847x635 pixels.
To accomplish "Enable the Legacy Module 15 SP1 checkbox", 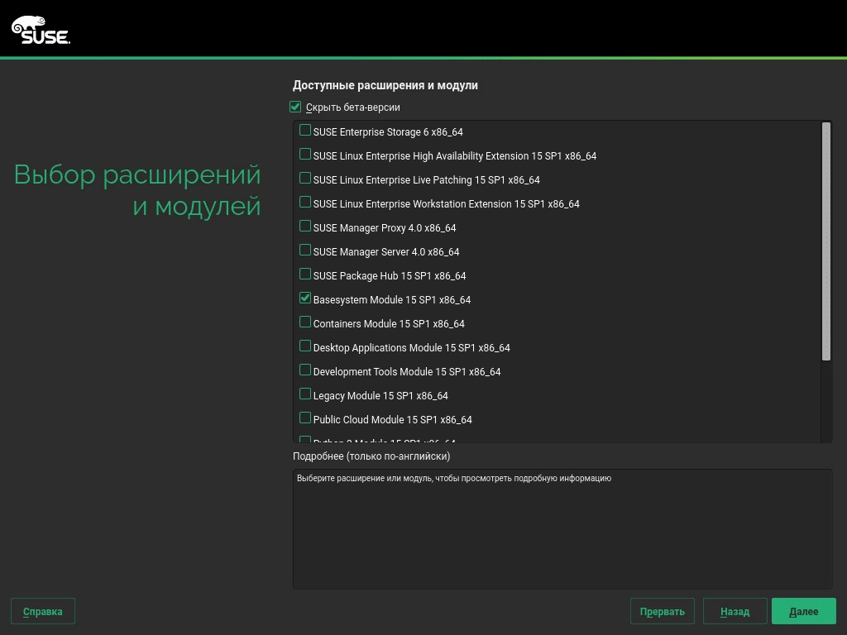I will pyautogui.click(x=305, y=394).
